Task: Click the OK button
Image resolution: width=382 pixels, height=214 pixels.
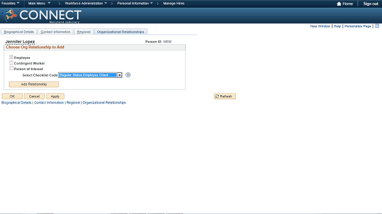Action: point(12,96)
